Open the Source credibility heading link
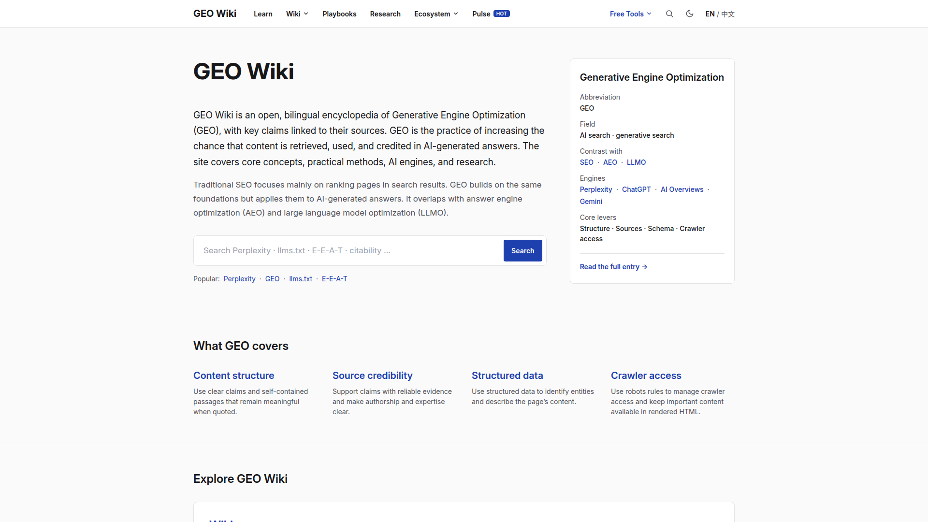This screenshot has width=928, height=522. click(372, 376)
